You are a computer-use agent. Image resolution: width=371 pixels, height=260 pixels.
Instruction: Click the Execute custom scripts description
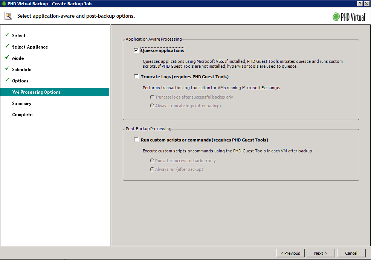(228, 151)
